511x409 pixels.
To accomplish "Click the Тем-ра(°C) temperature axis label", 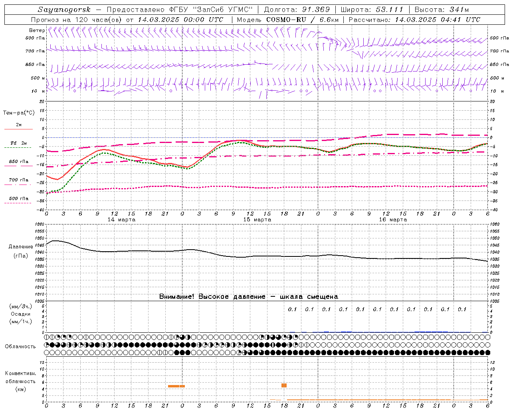I will [19, 113].
